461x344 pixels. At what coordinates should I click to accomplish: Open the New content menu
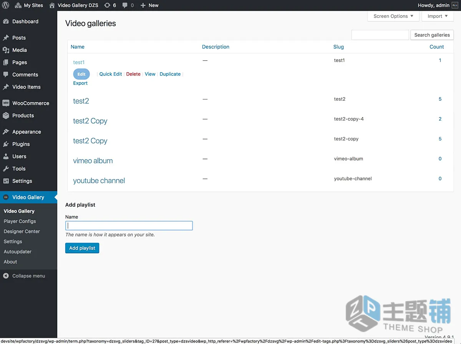pos(149,5)
